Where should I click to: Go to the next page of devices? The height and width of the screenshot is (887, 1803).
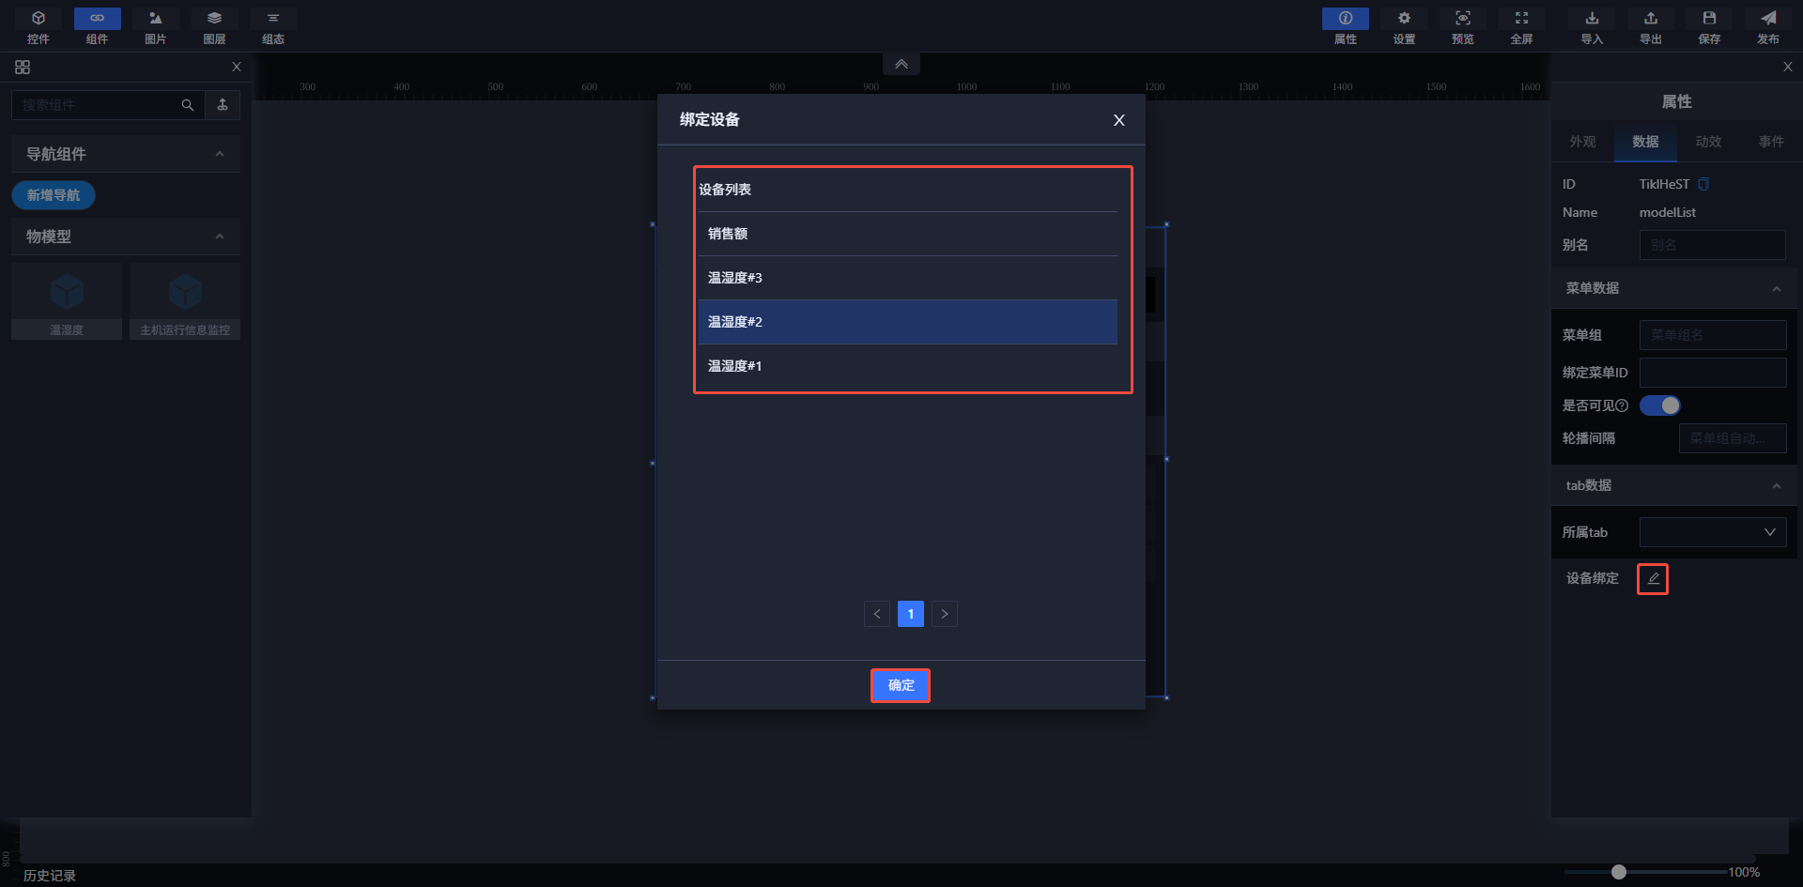point(945,614)
